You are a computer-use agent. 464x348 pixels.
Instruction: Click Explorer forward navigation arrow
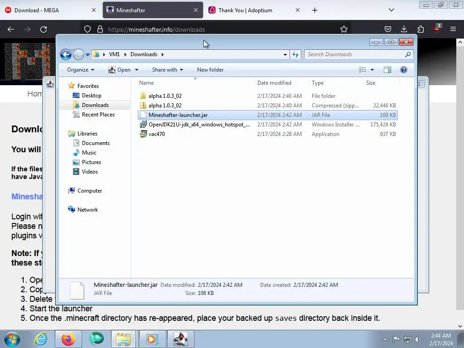click(x=78, y=54)
